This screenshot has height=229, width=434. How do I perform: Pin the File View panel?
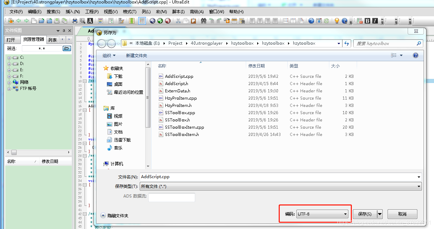click(x=64, y=31)
